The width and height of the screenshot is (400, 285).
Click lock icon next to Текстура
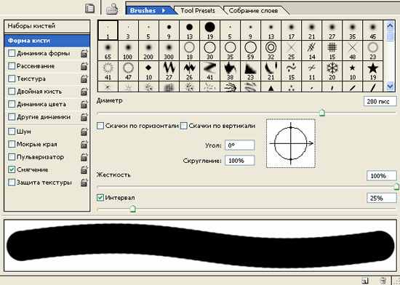pyautogui.click(x=84, y=79)
